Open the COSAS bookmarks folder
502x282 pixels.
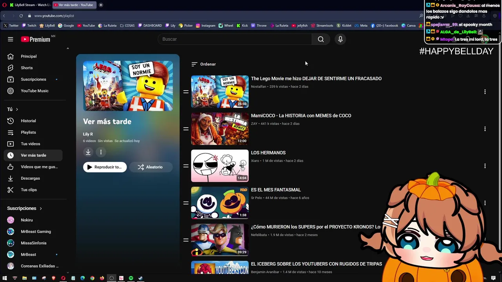[127, 25]
